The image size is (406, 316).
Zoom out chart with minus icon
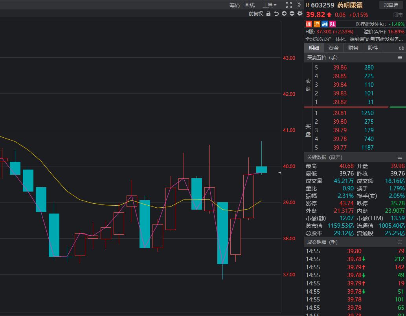292,13
